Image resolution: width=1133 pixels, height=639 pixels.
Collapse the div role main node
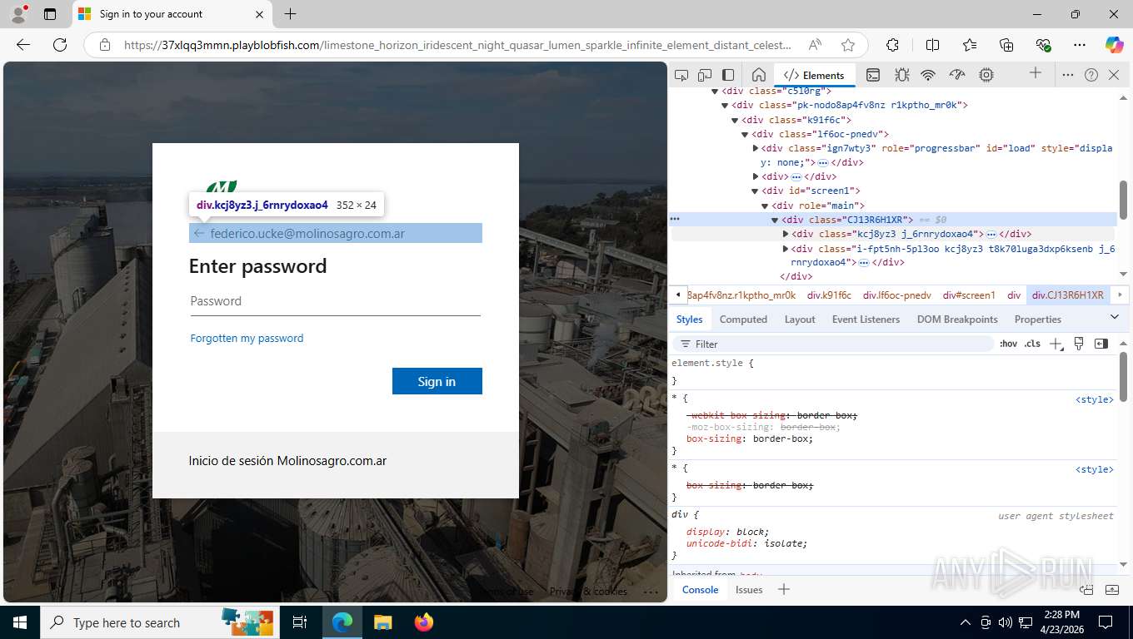pyautogui.click(x=765, y=206)
